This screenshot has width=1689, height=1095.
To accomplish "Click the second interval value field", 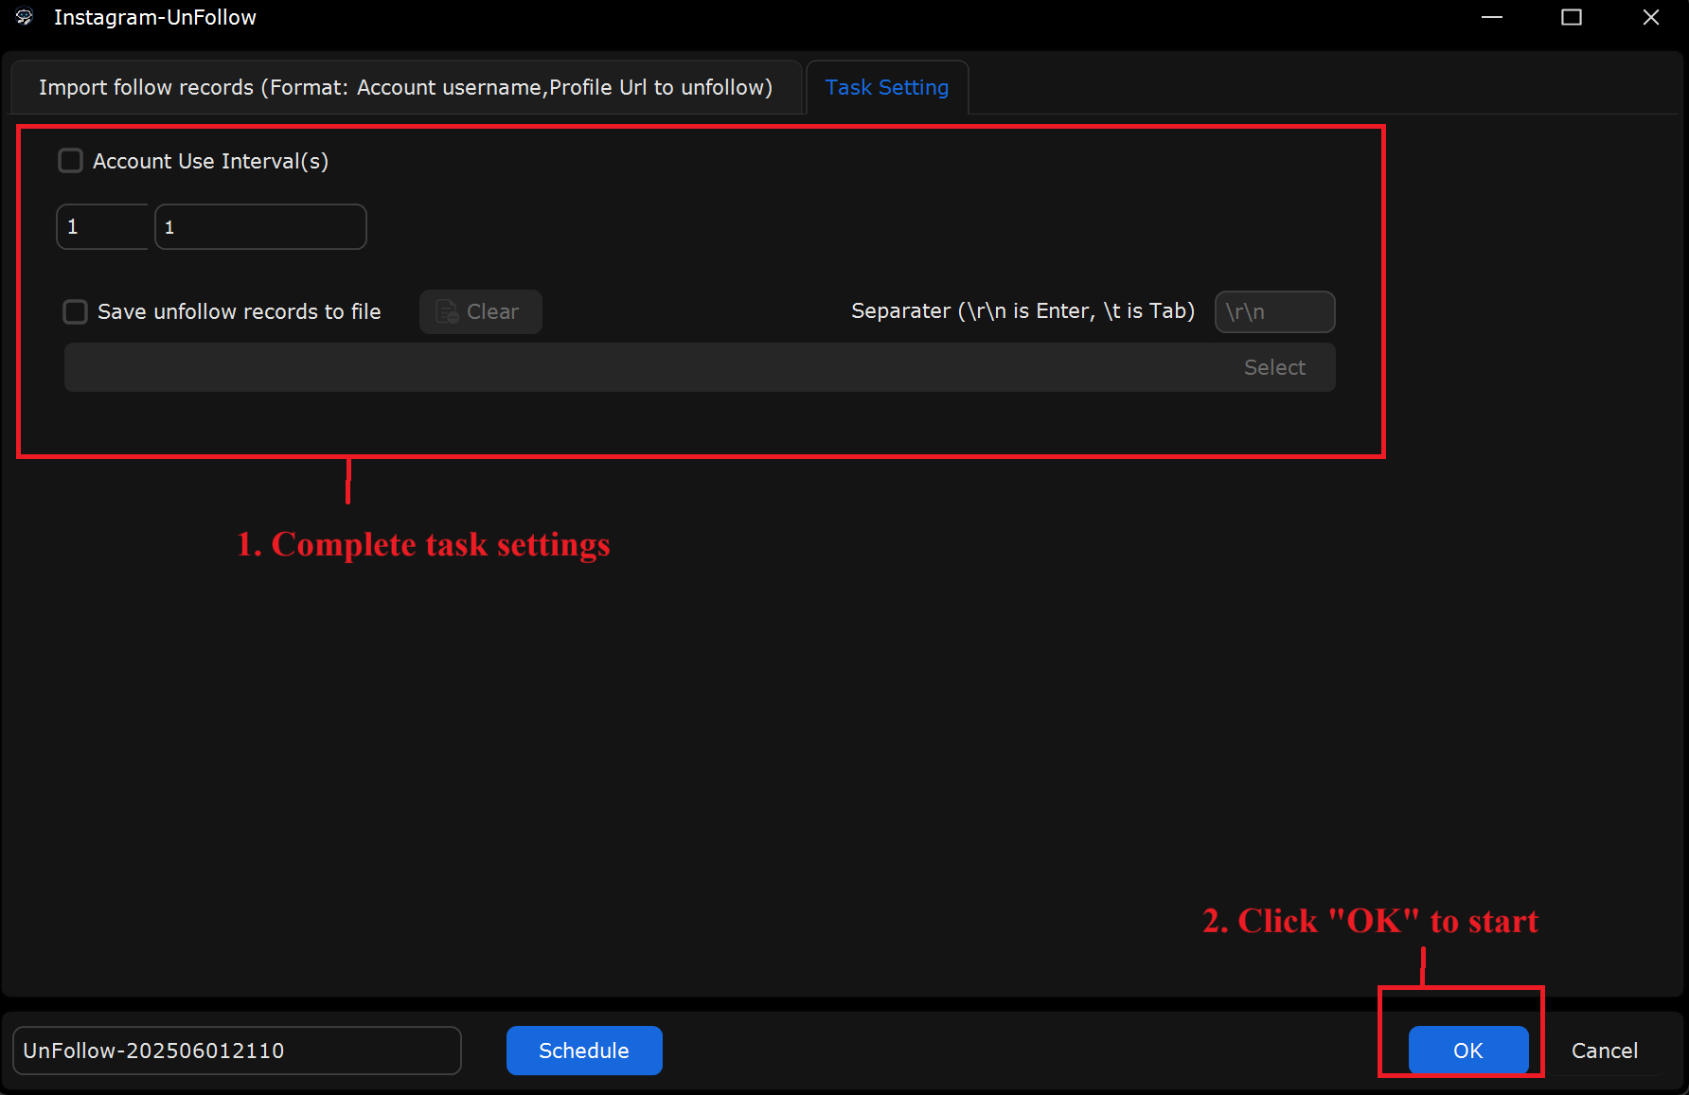I will point(260,227).
